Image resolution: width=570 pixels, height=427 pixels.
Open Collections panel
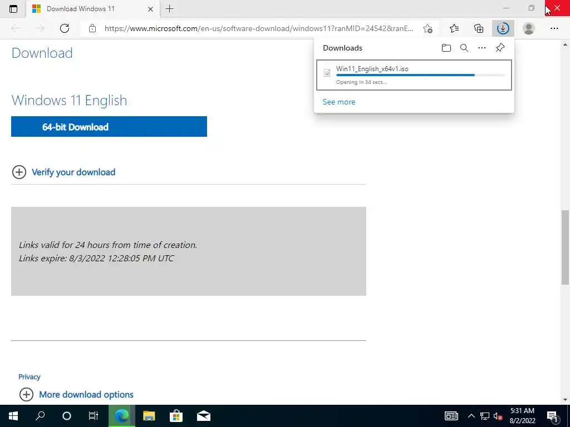point(479,28)
